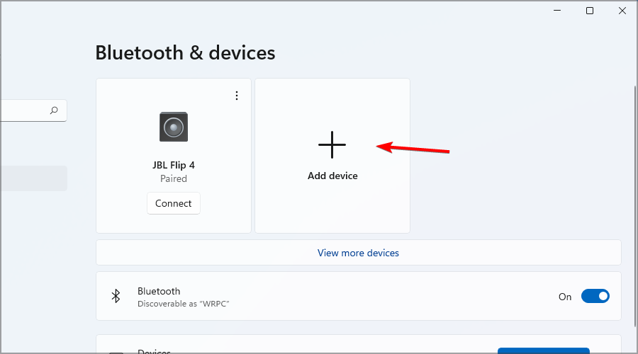This screenshot has height=354, width=638.
Task: Click the Bluetooth symbol icon
Action: [116, 297]
